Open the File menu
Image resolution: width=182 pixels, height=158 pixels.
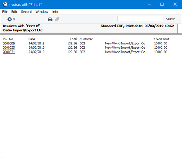pyautogui.click(x=5, y=12)
